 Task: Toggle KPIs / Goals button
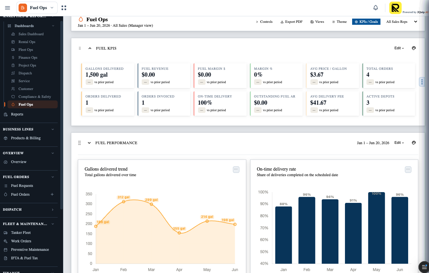[x=366, y=22]
